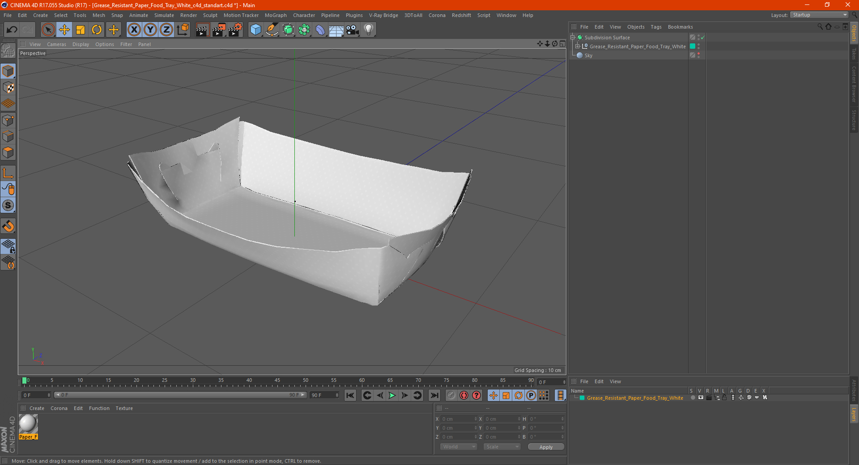
Task: Select the Sky object
Action: tap(588, 55)
